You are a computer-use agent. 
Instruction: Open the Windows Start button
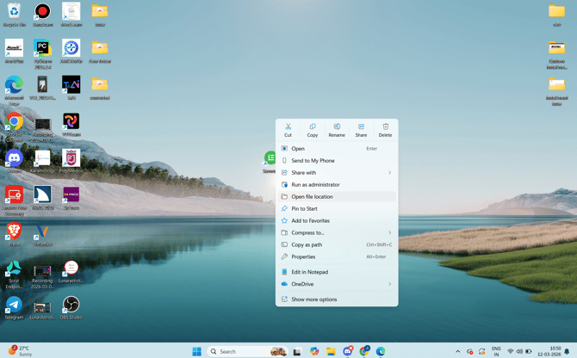pyautogui.click(x=197, y=351)
